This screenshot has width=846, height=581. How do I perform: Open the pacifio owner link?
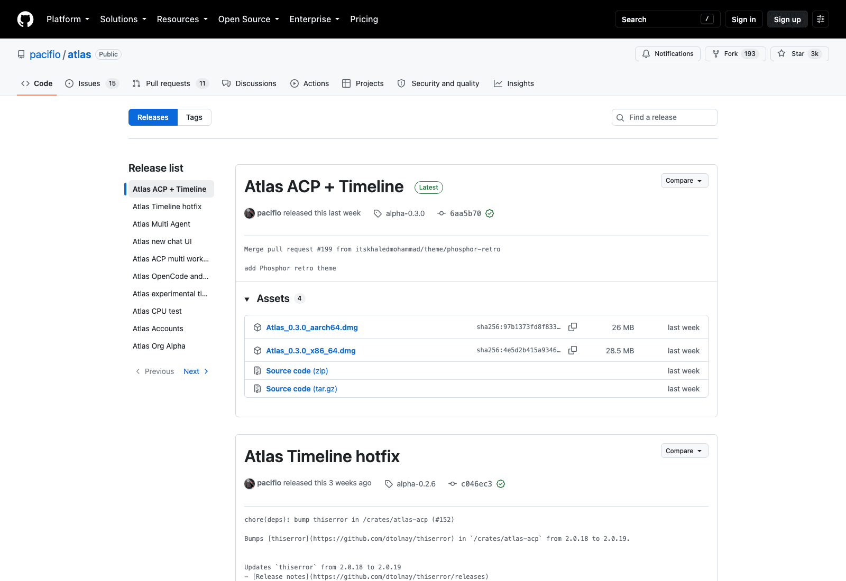[x=45, y=54]
